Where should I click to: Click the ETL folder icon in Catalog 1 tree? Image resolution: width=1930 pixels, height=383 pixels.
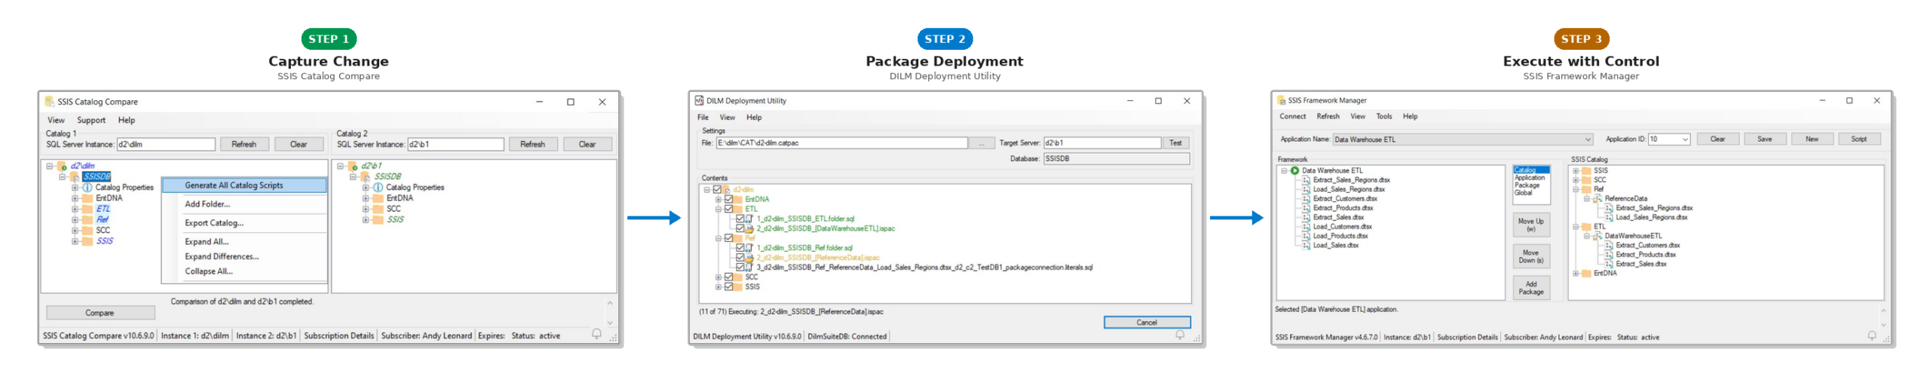pos(87,209)
